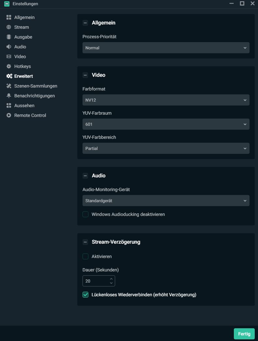Uncheck Lückenloses Wiederverbinden option

coord(85,295)
